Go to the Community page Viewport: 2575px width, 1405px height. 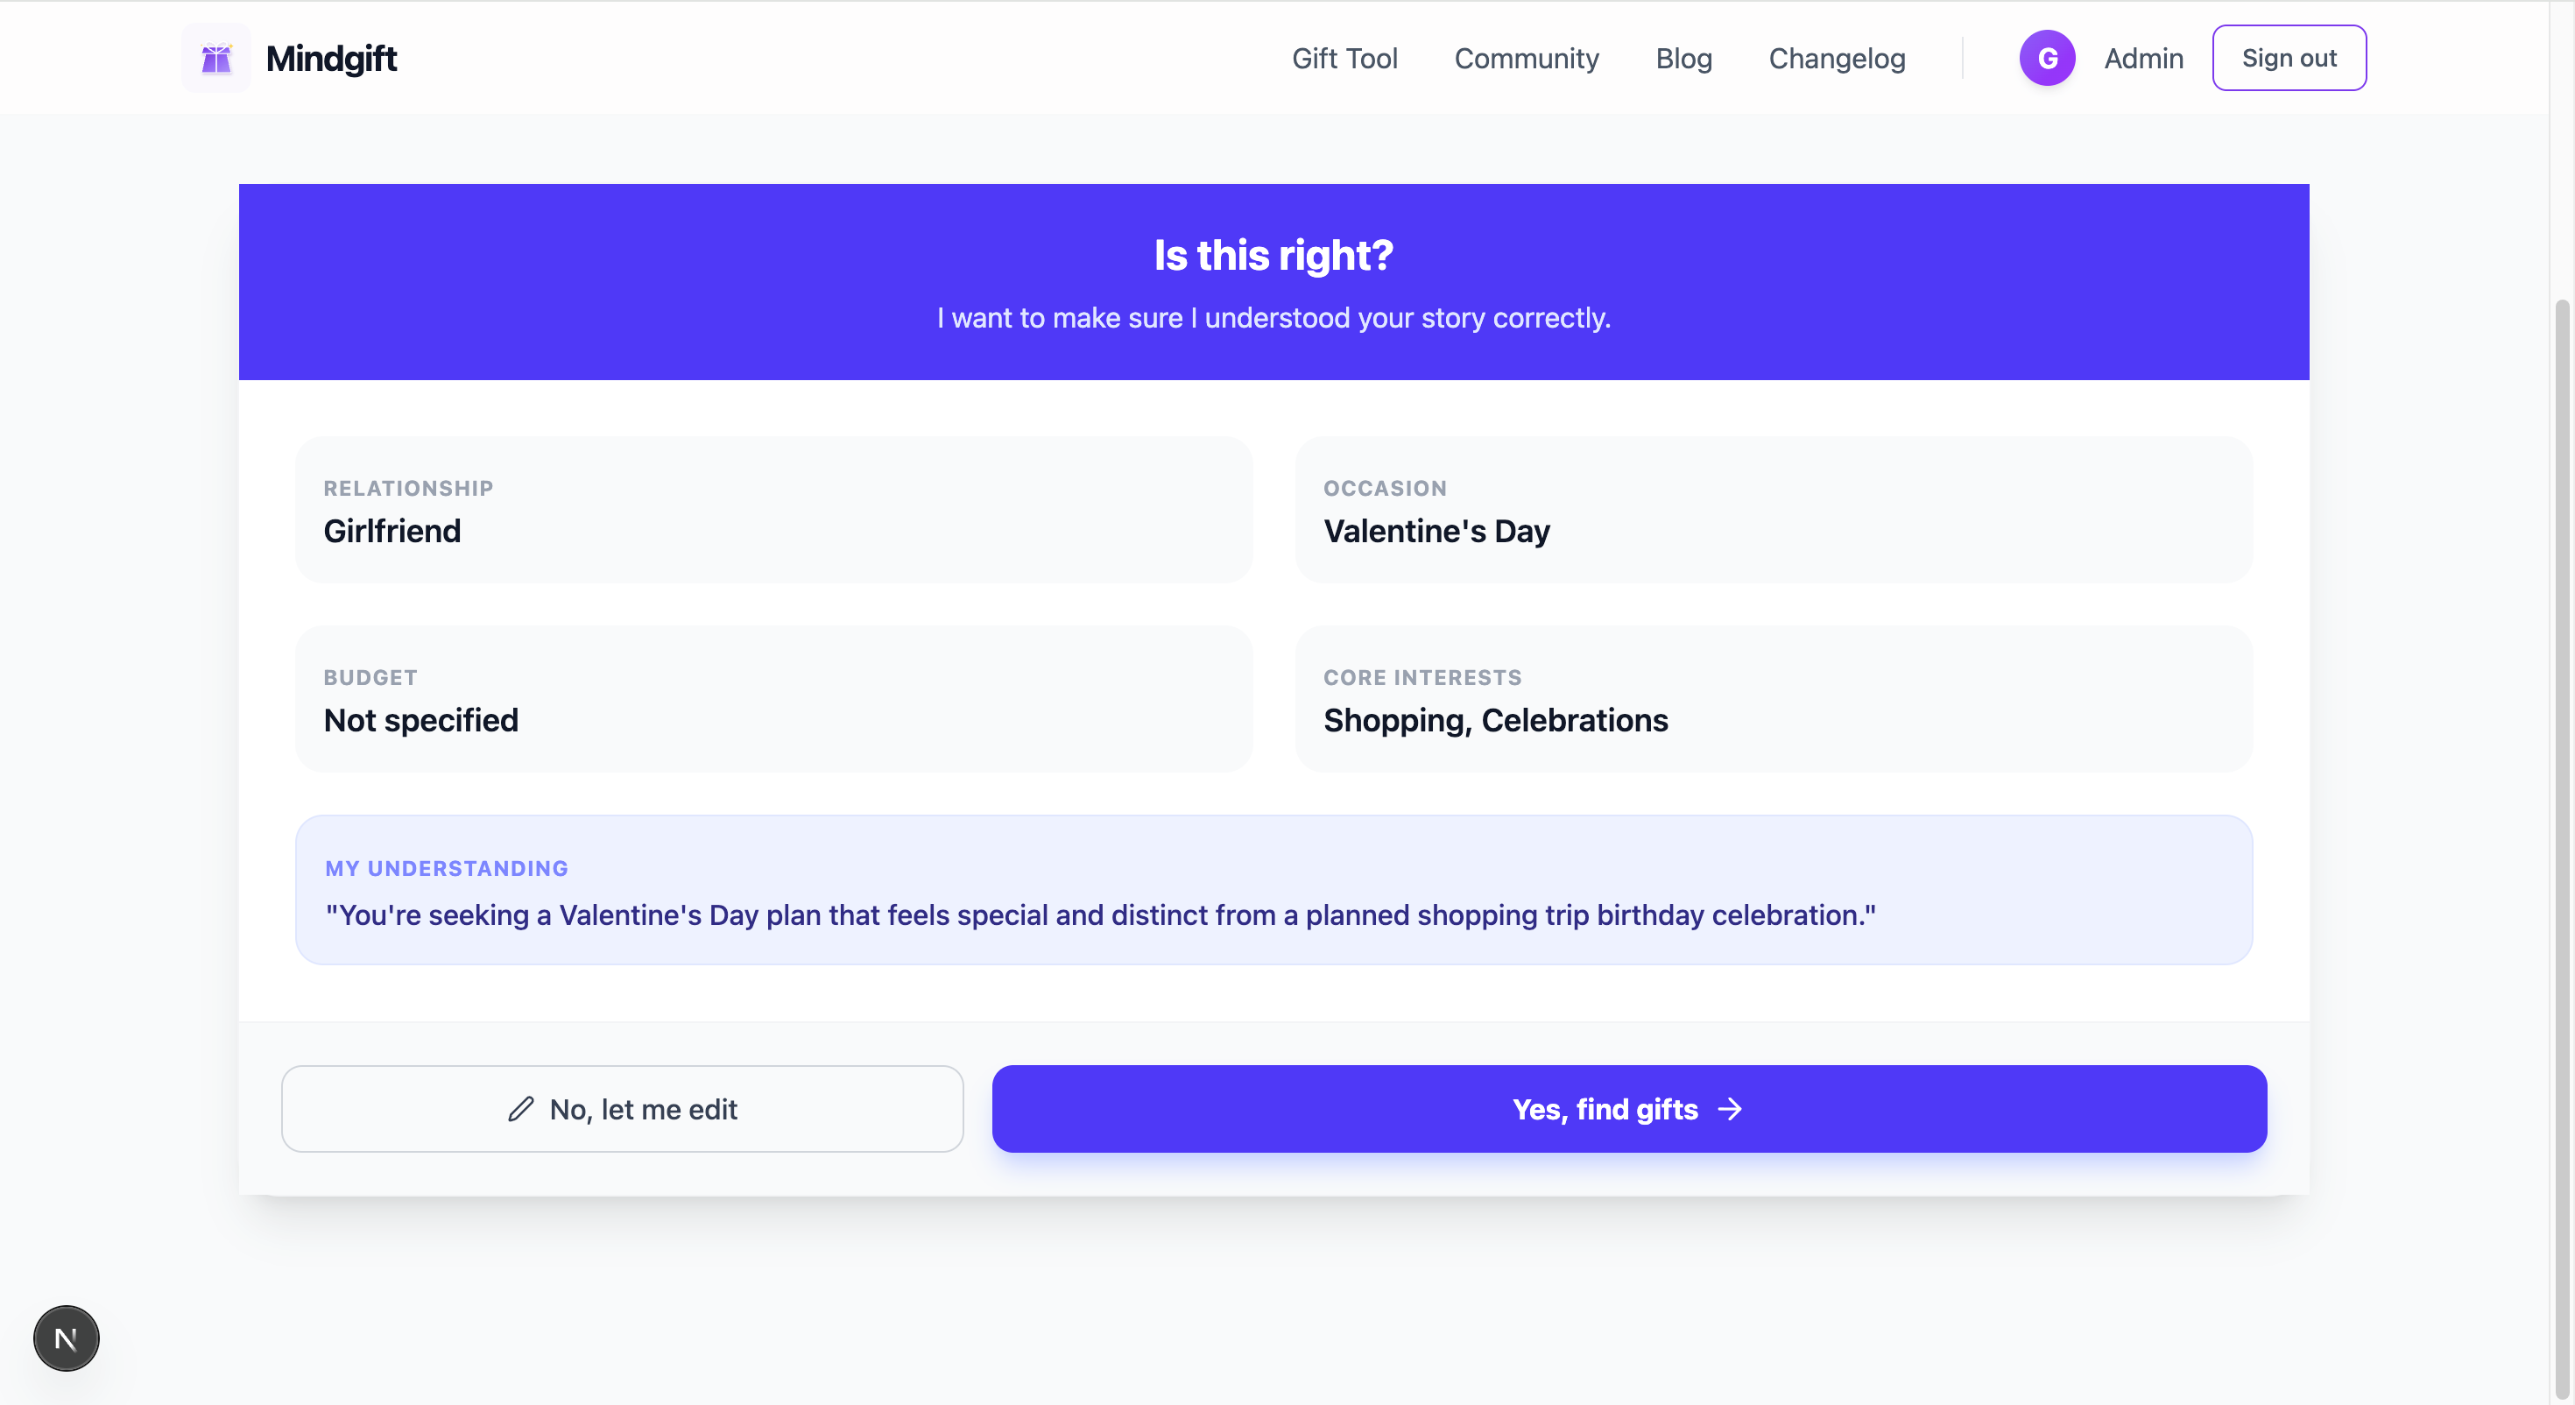(1527, 58)
